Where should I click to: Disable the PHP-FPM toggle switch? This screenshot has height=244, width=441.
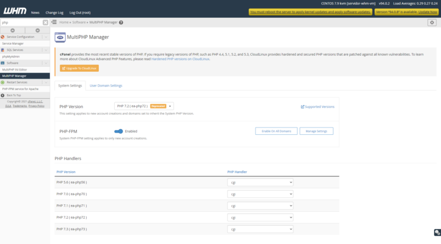coord(118,131)
